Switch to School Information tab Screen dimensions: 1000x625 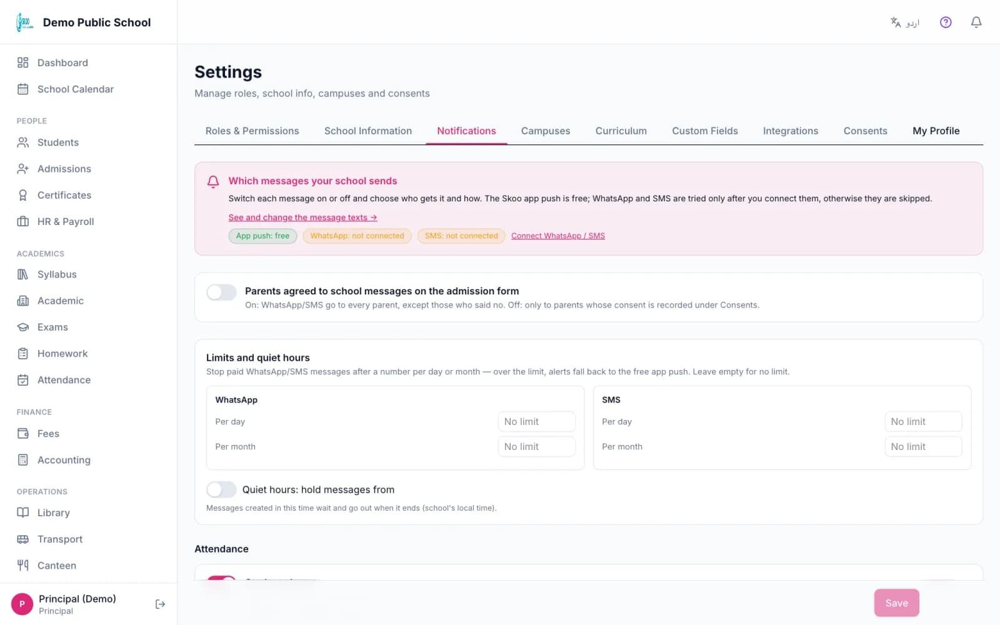click(x=368, y=131)
